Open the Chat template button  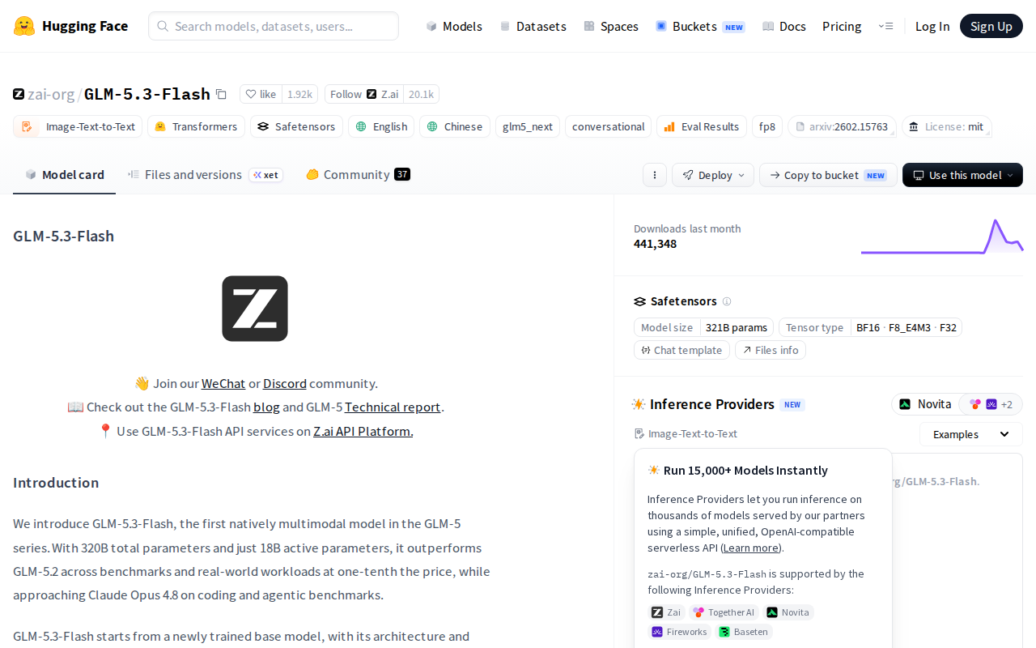click(x=681, y=350)
